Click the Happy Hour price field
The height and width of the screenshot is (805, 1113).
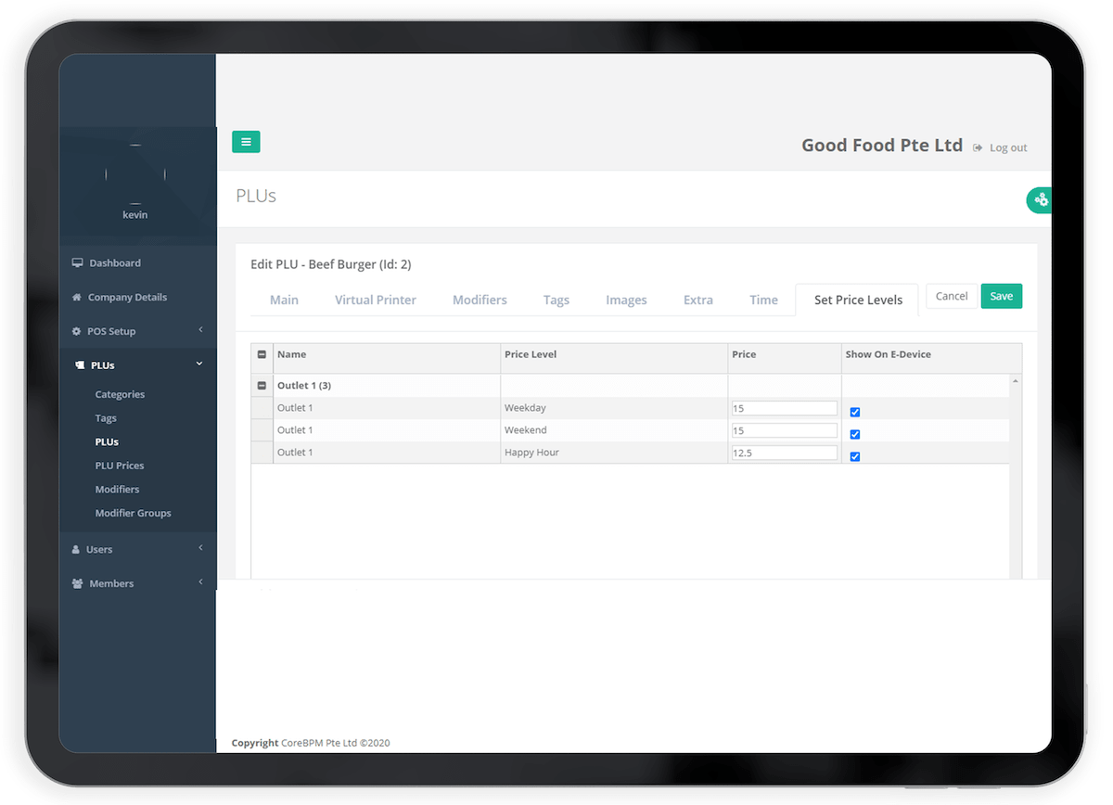(x=784, y=453)
